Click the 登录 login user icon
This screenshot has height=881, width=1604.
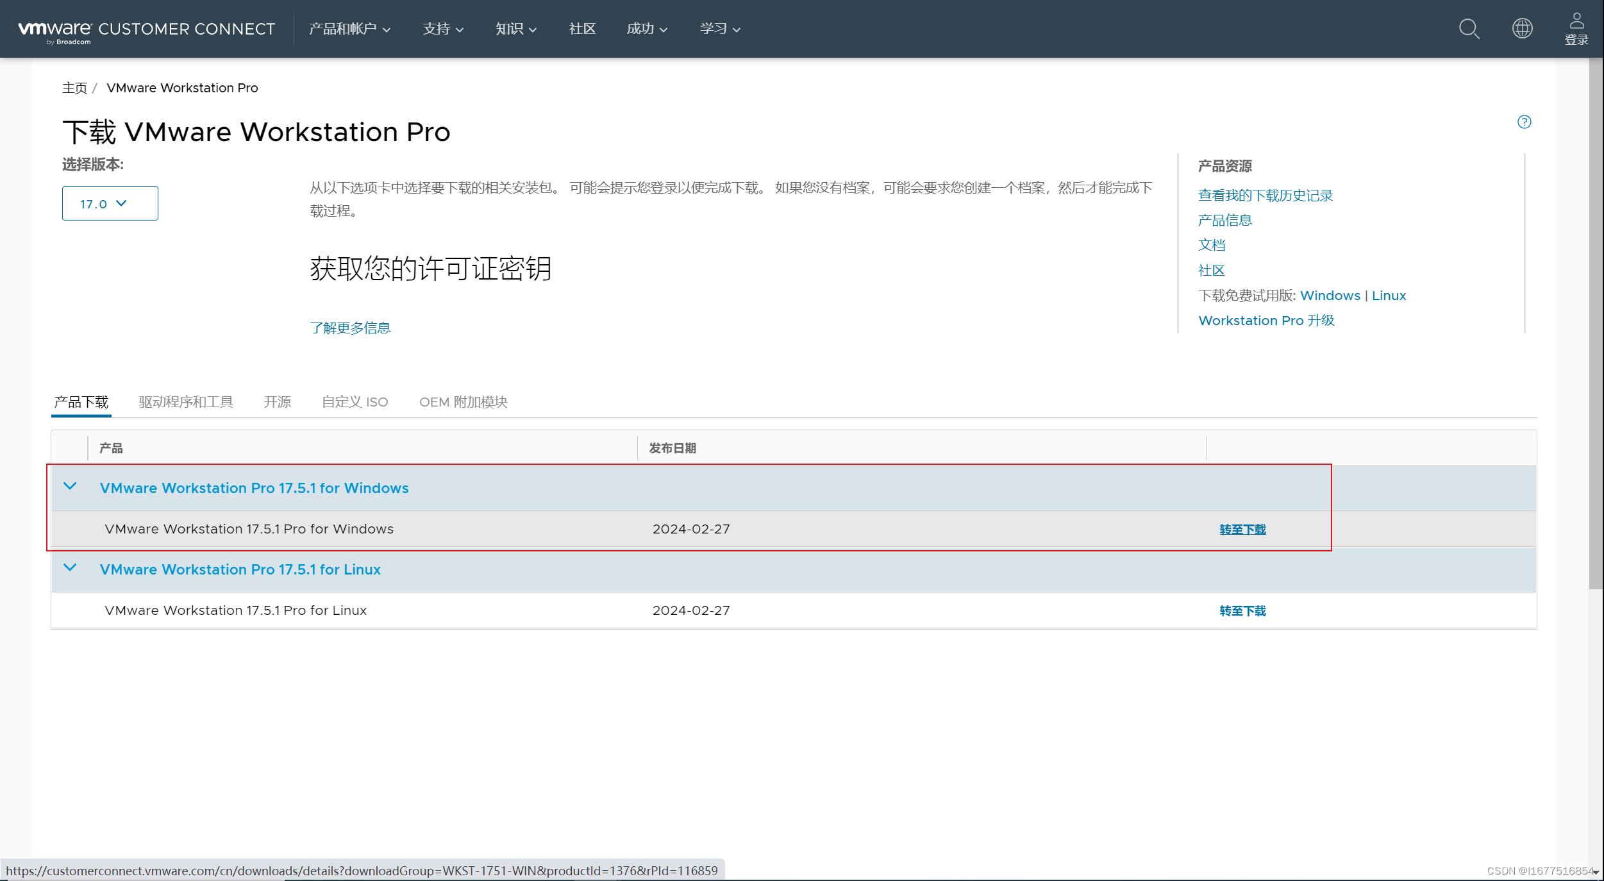point(1576,29)
